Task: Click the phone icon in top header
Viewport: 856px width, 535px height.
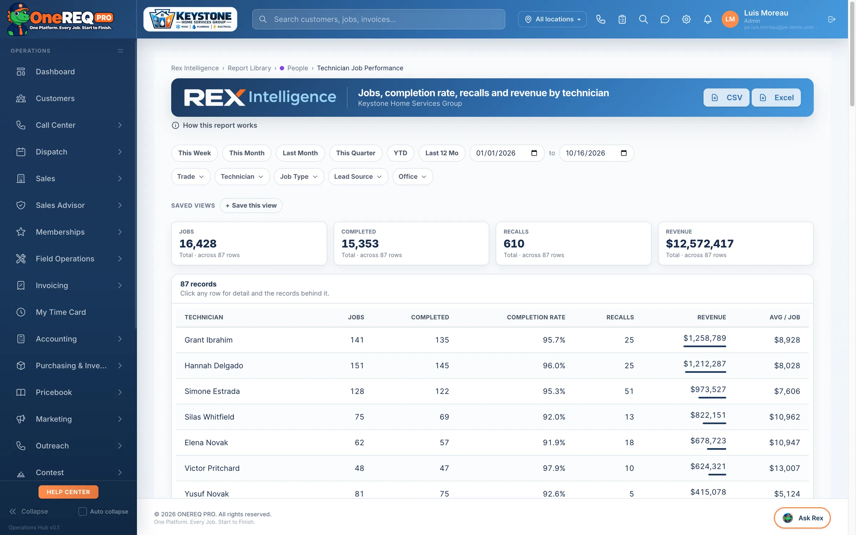Action: click(x=601, y=19)
